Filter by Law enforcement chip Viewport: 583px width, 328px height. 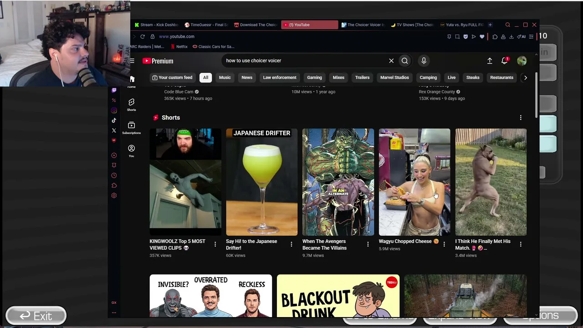coord(280,77)
